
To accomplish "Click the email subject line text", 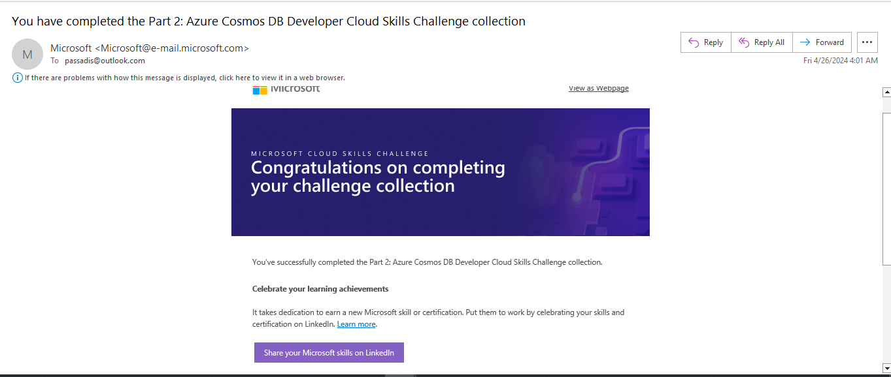I will click(x=269, y=21).
